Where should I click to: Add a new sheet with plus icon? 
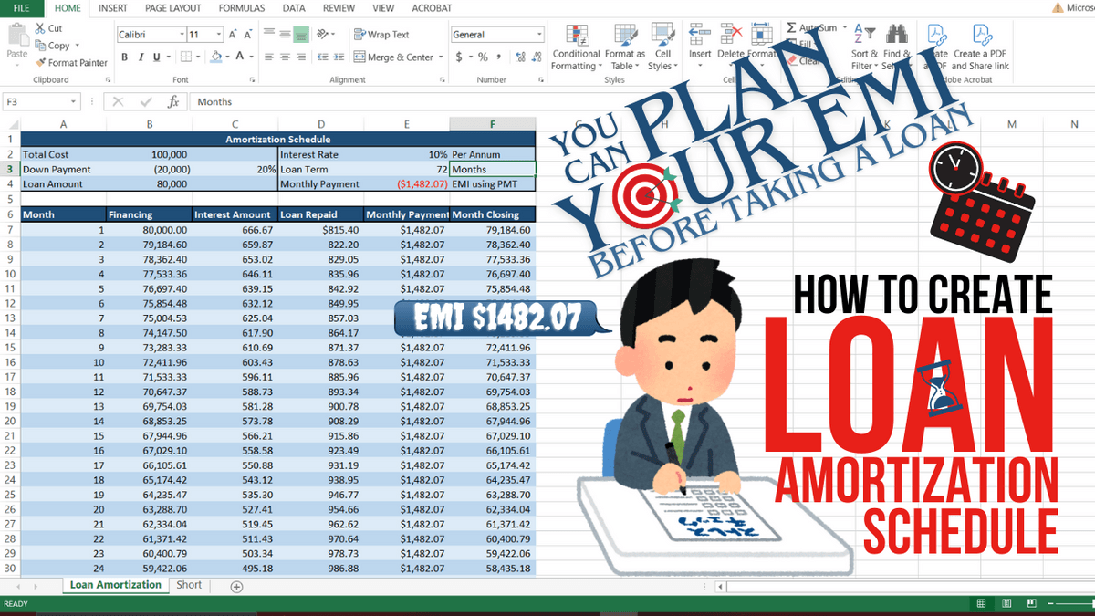coord(237,587)
